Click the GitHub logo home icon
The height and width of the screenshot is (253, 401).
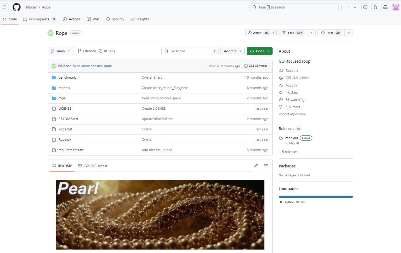[x=16, y=7]
